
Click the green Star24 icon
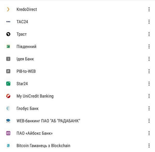tap(8, 84)
